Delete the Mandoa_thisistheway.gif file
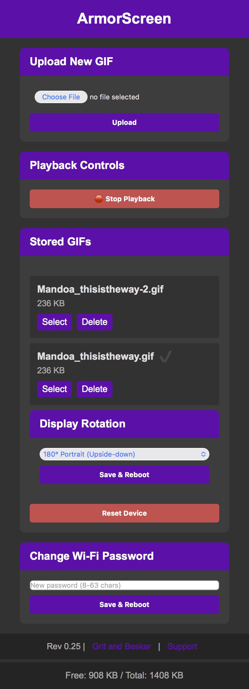This screenshot has width=249, height=689. 94,389
